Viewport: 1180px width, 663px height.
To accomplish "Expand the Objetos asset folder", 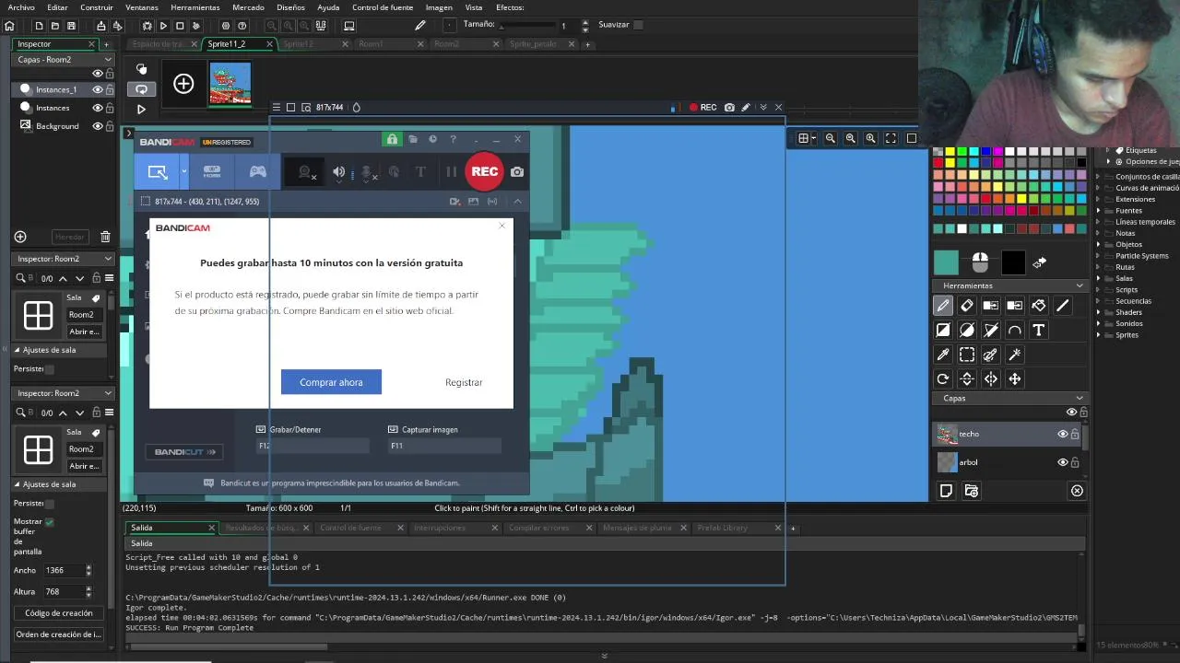I will point(1099,245).
